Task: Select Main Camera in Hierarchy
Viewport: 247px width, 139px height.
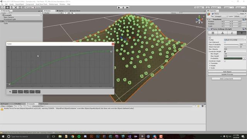Action: click(x=8, y=17)
